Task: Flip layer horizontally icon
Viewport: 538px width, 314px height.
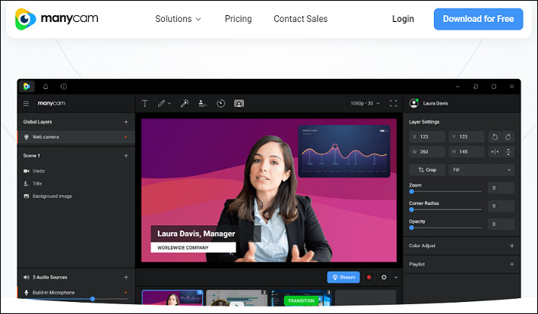Action: point(495,152)
